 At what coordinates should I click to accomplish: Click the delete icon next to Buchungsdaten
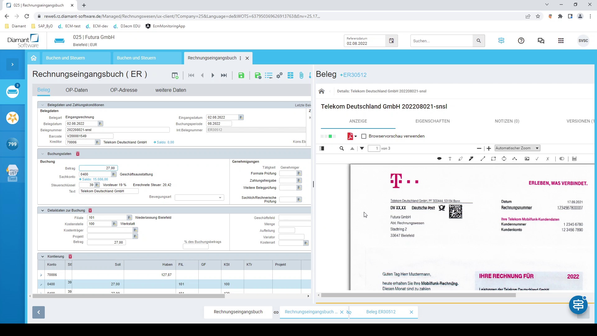point(78,154)
